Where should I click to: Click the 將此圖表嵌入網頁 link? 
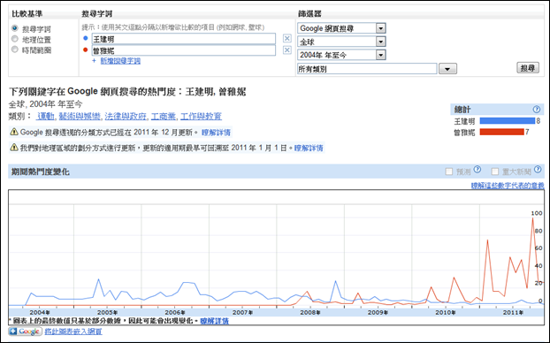[x=73, y=332]
